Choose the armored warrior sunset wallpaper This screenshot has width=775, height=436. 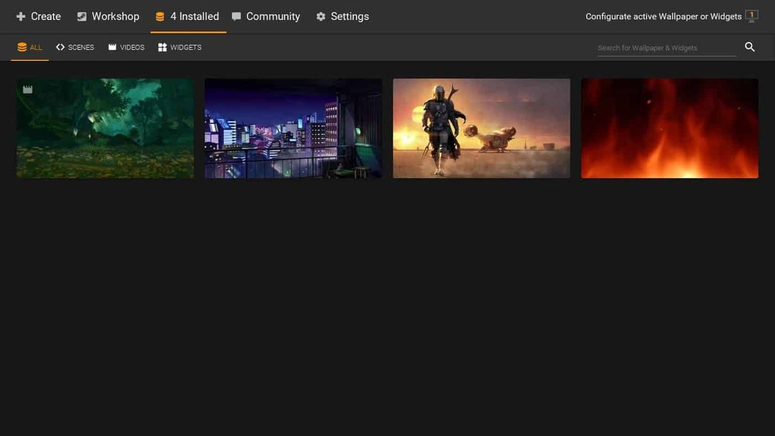pos(482,129)
